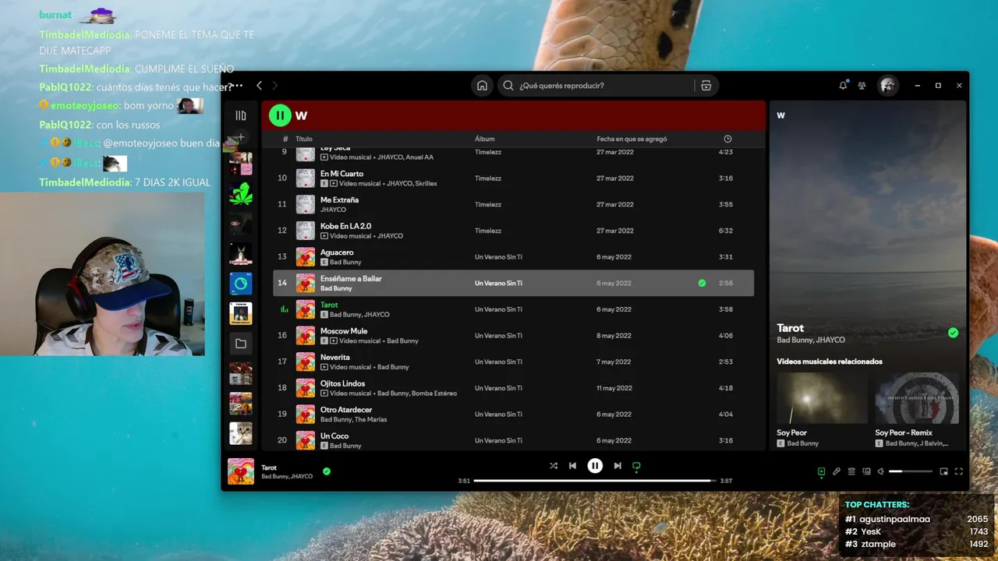Viewport: 998px width, 561px height.
Task: Click the # column header
Action: click(x=285, y=139)
